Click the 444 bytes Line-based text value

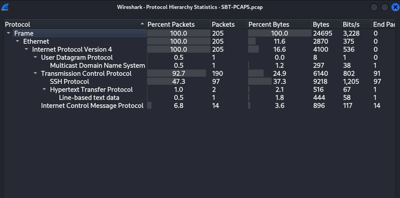click(319, 98)
